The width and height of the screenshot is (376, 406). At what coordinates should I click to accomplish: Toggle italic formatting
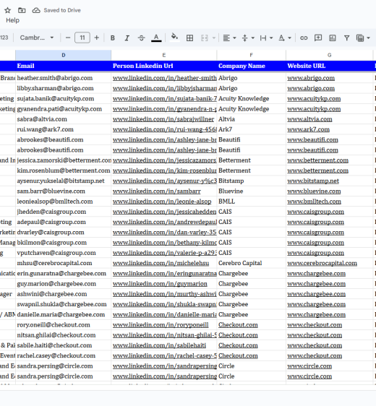coord(127,38)
